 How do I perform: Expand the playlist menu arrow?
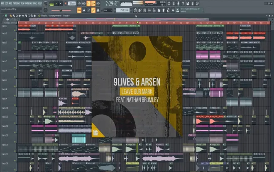click(3, 15)
